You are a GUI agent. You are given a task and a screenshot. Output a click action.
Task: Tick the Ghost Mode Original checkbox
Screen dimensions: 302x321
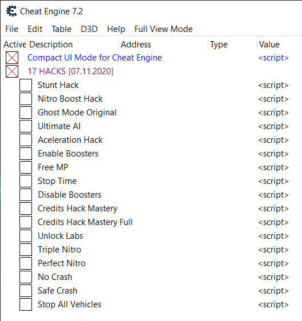coord(26,113)
